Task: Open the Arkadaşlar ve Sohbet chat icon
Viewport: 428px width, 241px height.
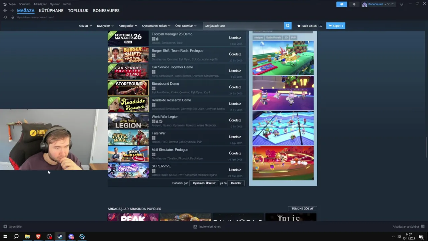Action: pos(423,227)
